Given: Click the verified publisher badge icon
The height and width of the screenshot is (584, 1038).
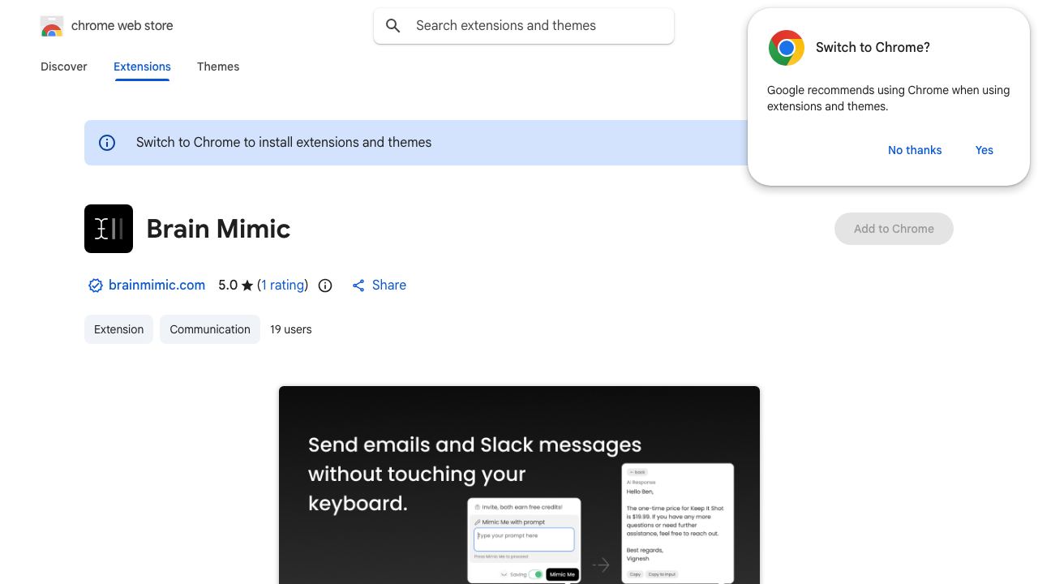Looking at the screenshot, I should click(x=96, y=286).
